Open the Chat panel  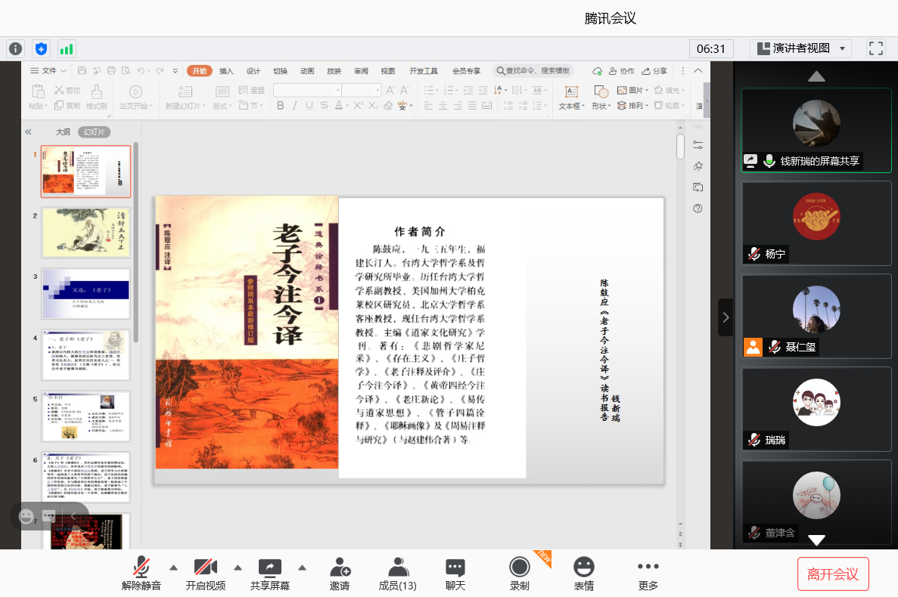pos(455,574)
